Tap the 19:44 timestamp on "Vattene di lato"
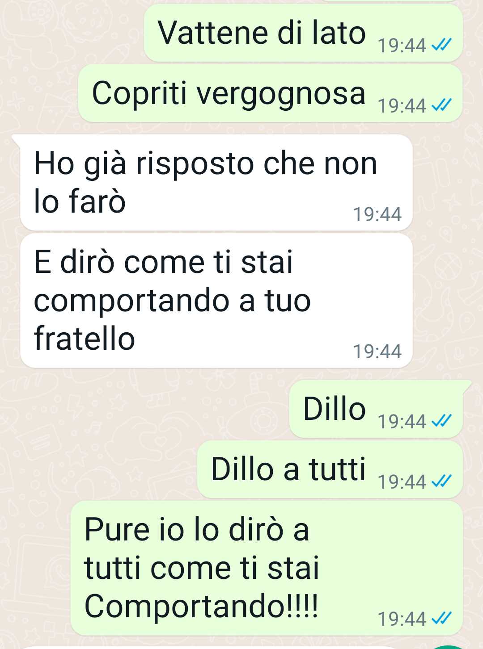The width and height of the screenshot is (483, 649). (402, 46)
